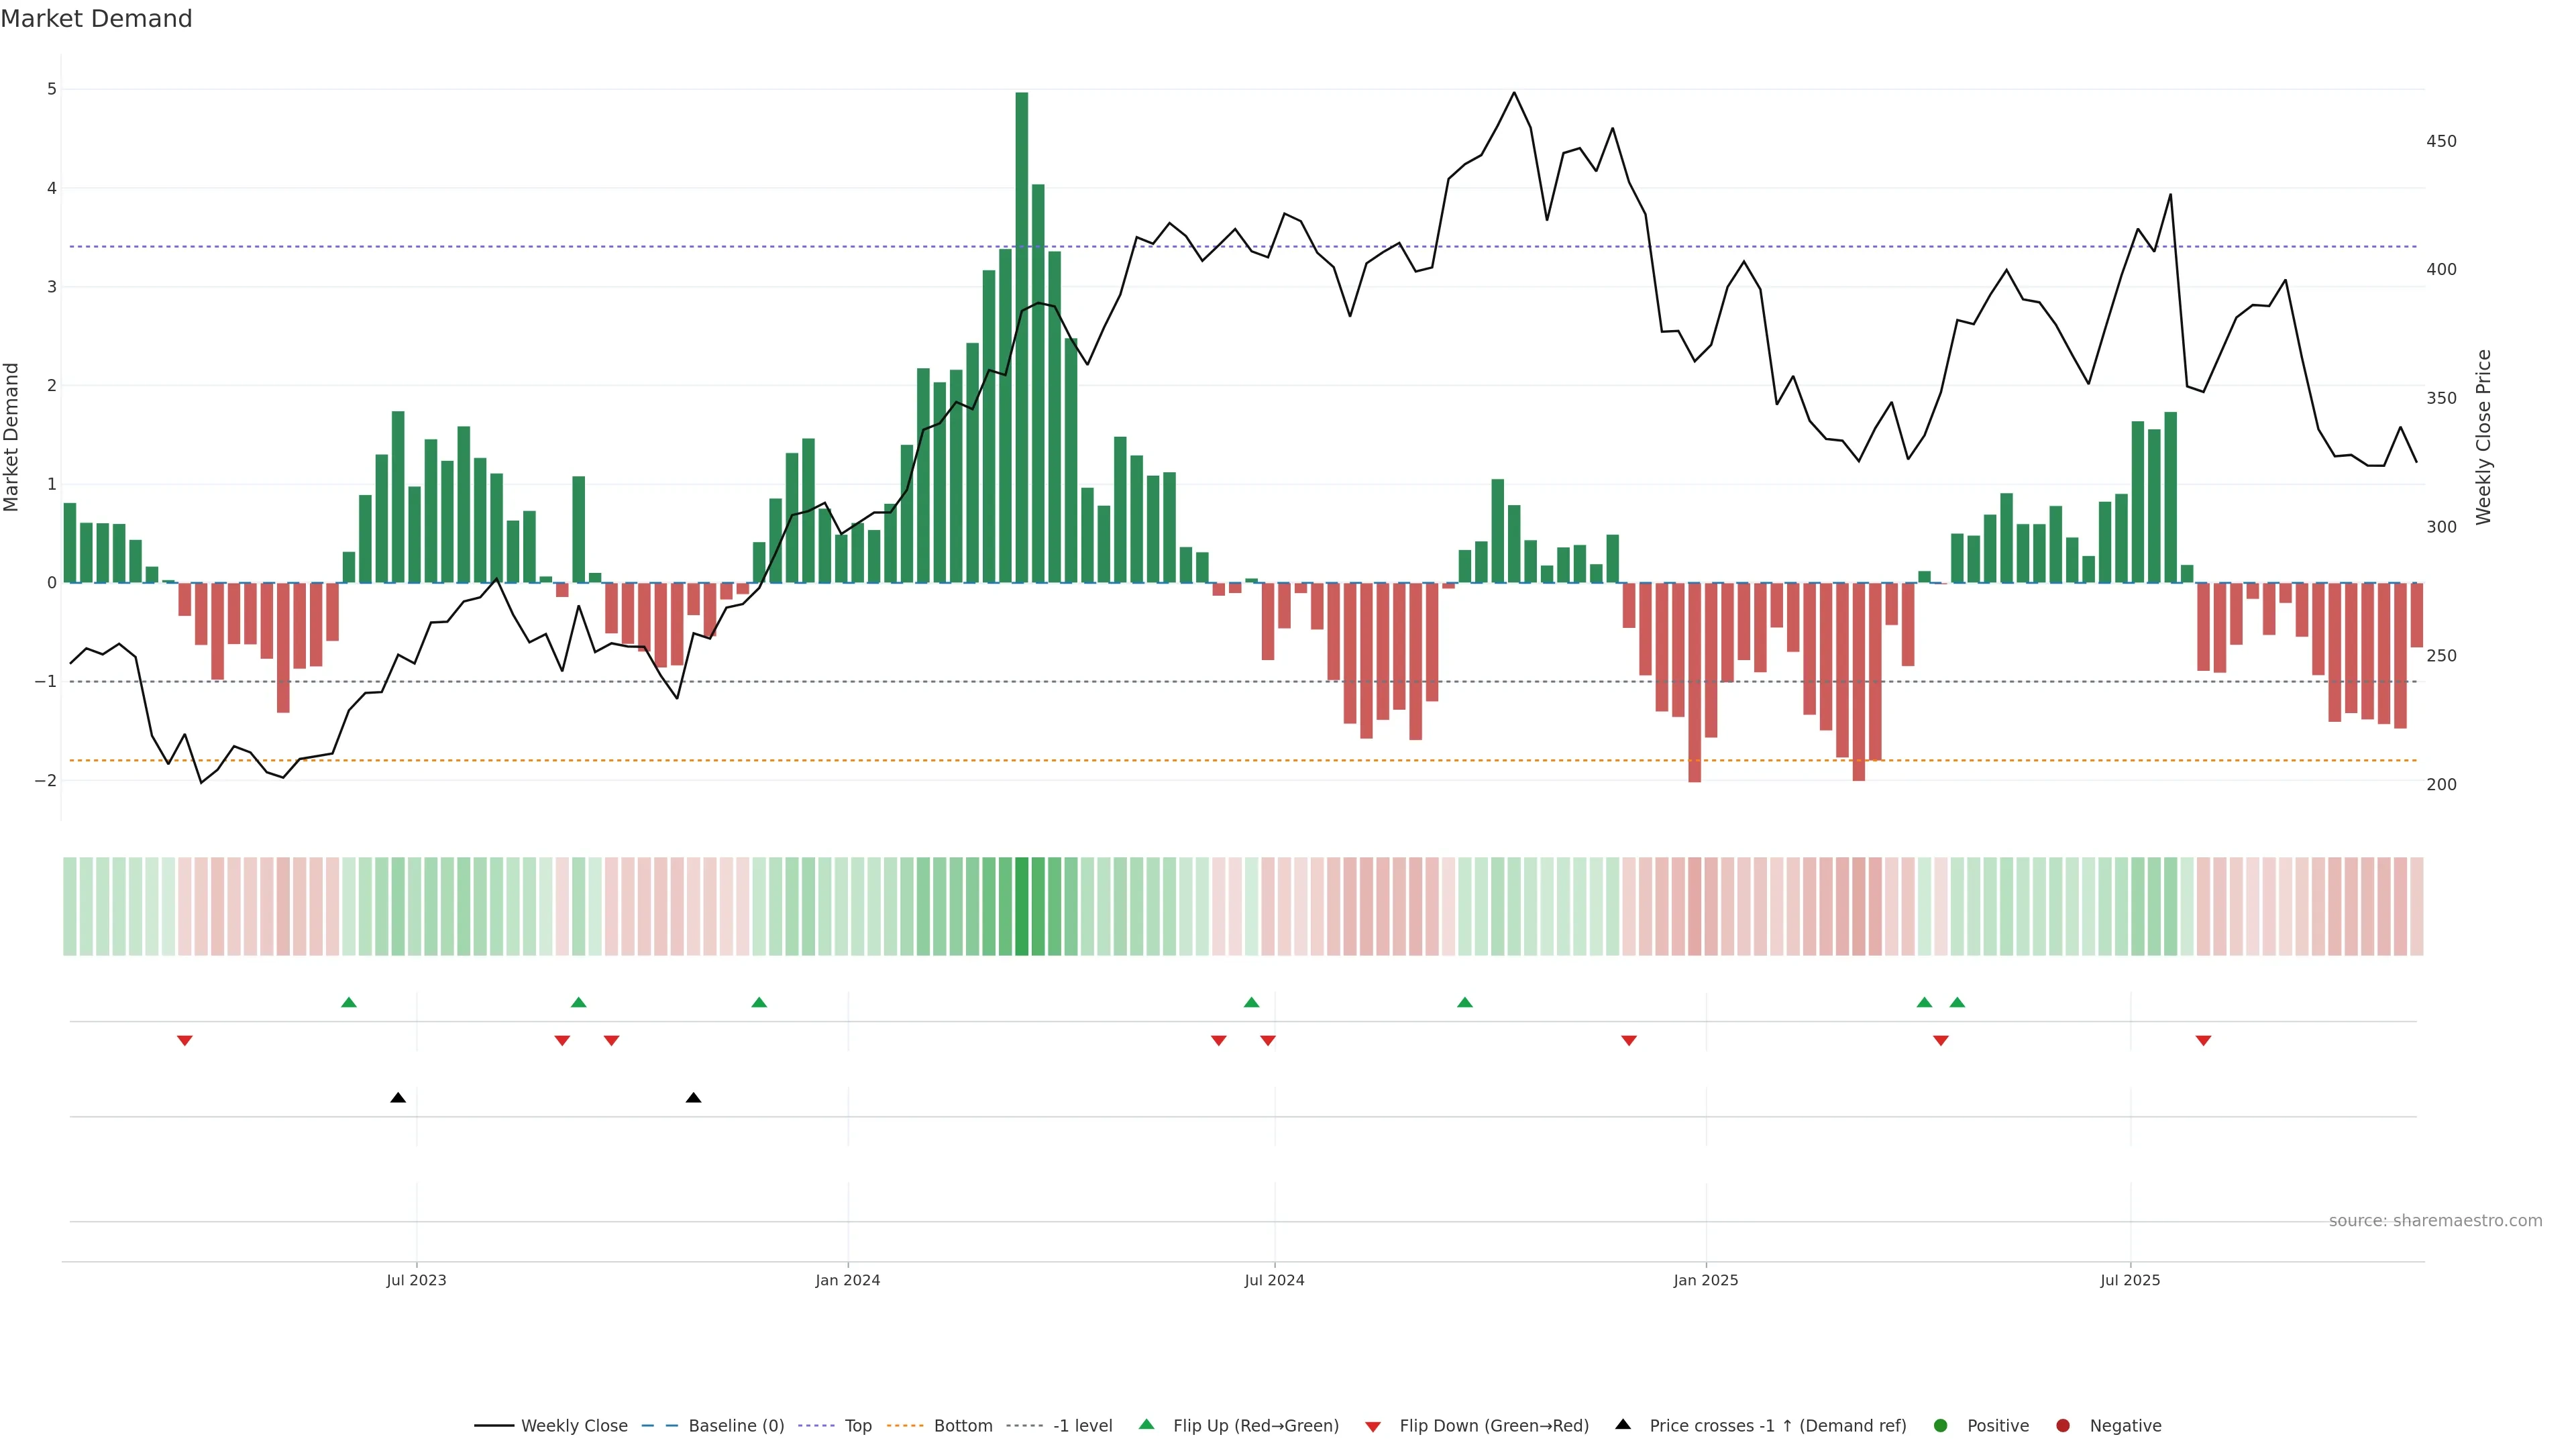Click the Jan 2024 x-axis label
The width and height of the screenshot is (2576, 1449).
pyautogui.click(x=847, y=1280)
